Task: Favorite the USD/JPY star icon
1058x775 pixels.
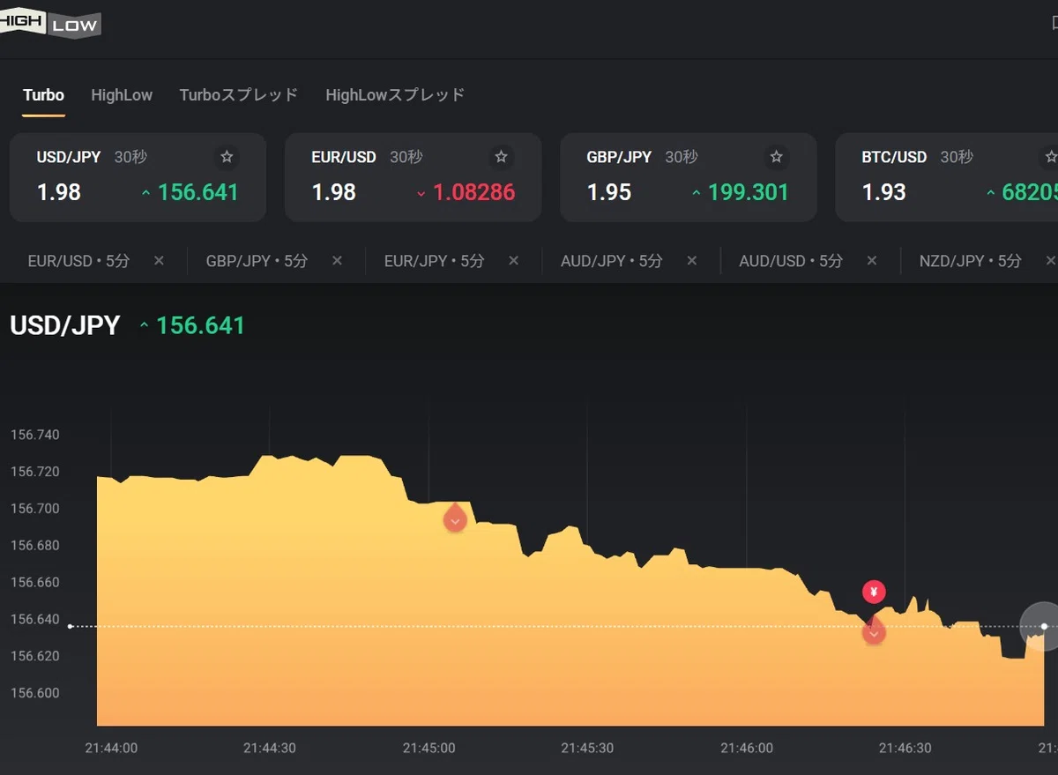Action: pos(227,157)
